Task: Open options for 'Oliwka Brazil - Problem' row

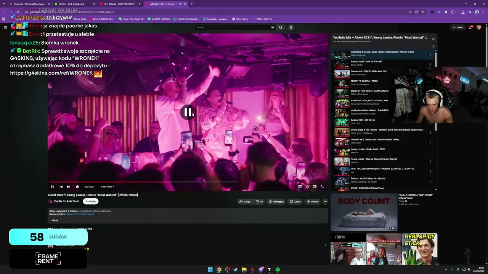Action: point(430,132)
